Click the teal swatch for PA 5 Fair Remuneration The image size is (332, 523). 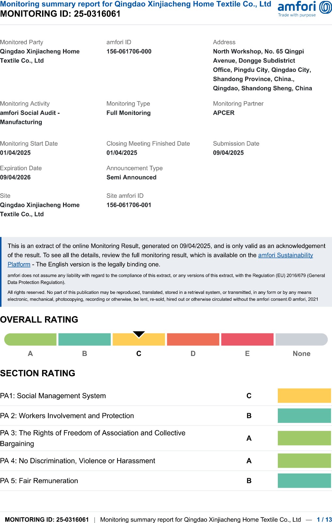[x=304, y=481]
